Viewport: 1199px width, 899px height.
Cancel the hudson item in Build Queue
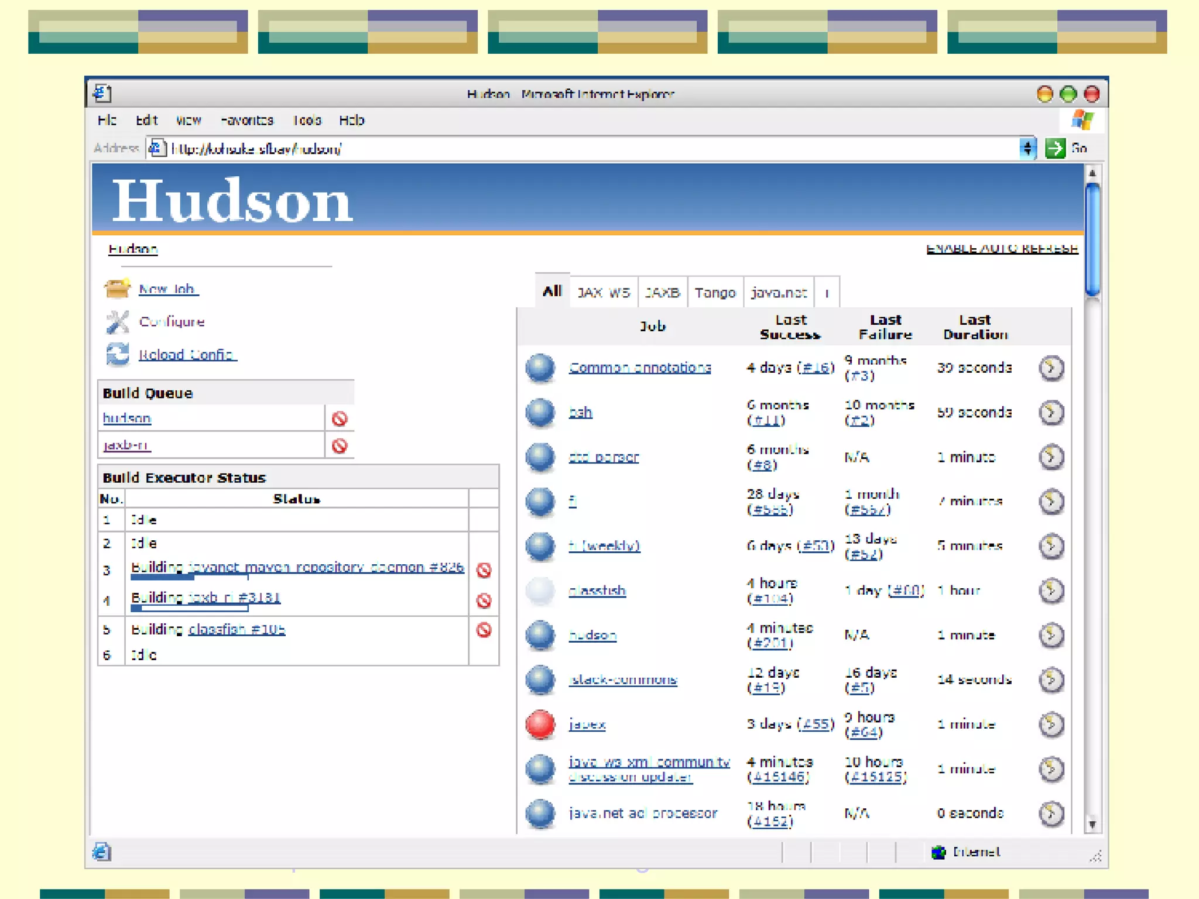click(340, 418)
